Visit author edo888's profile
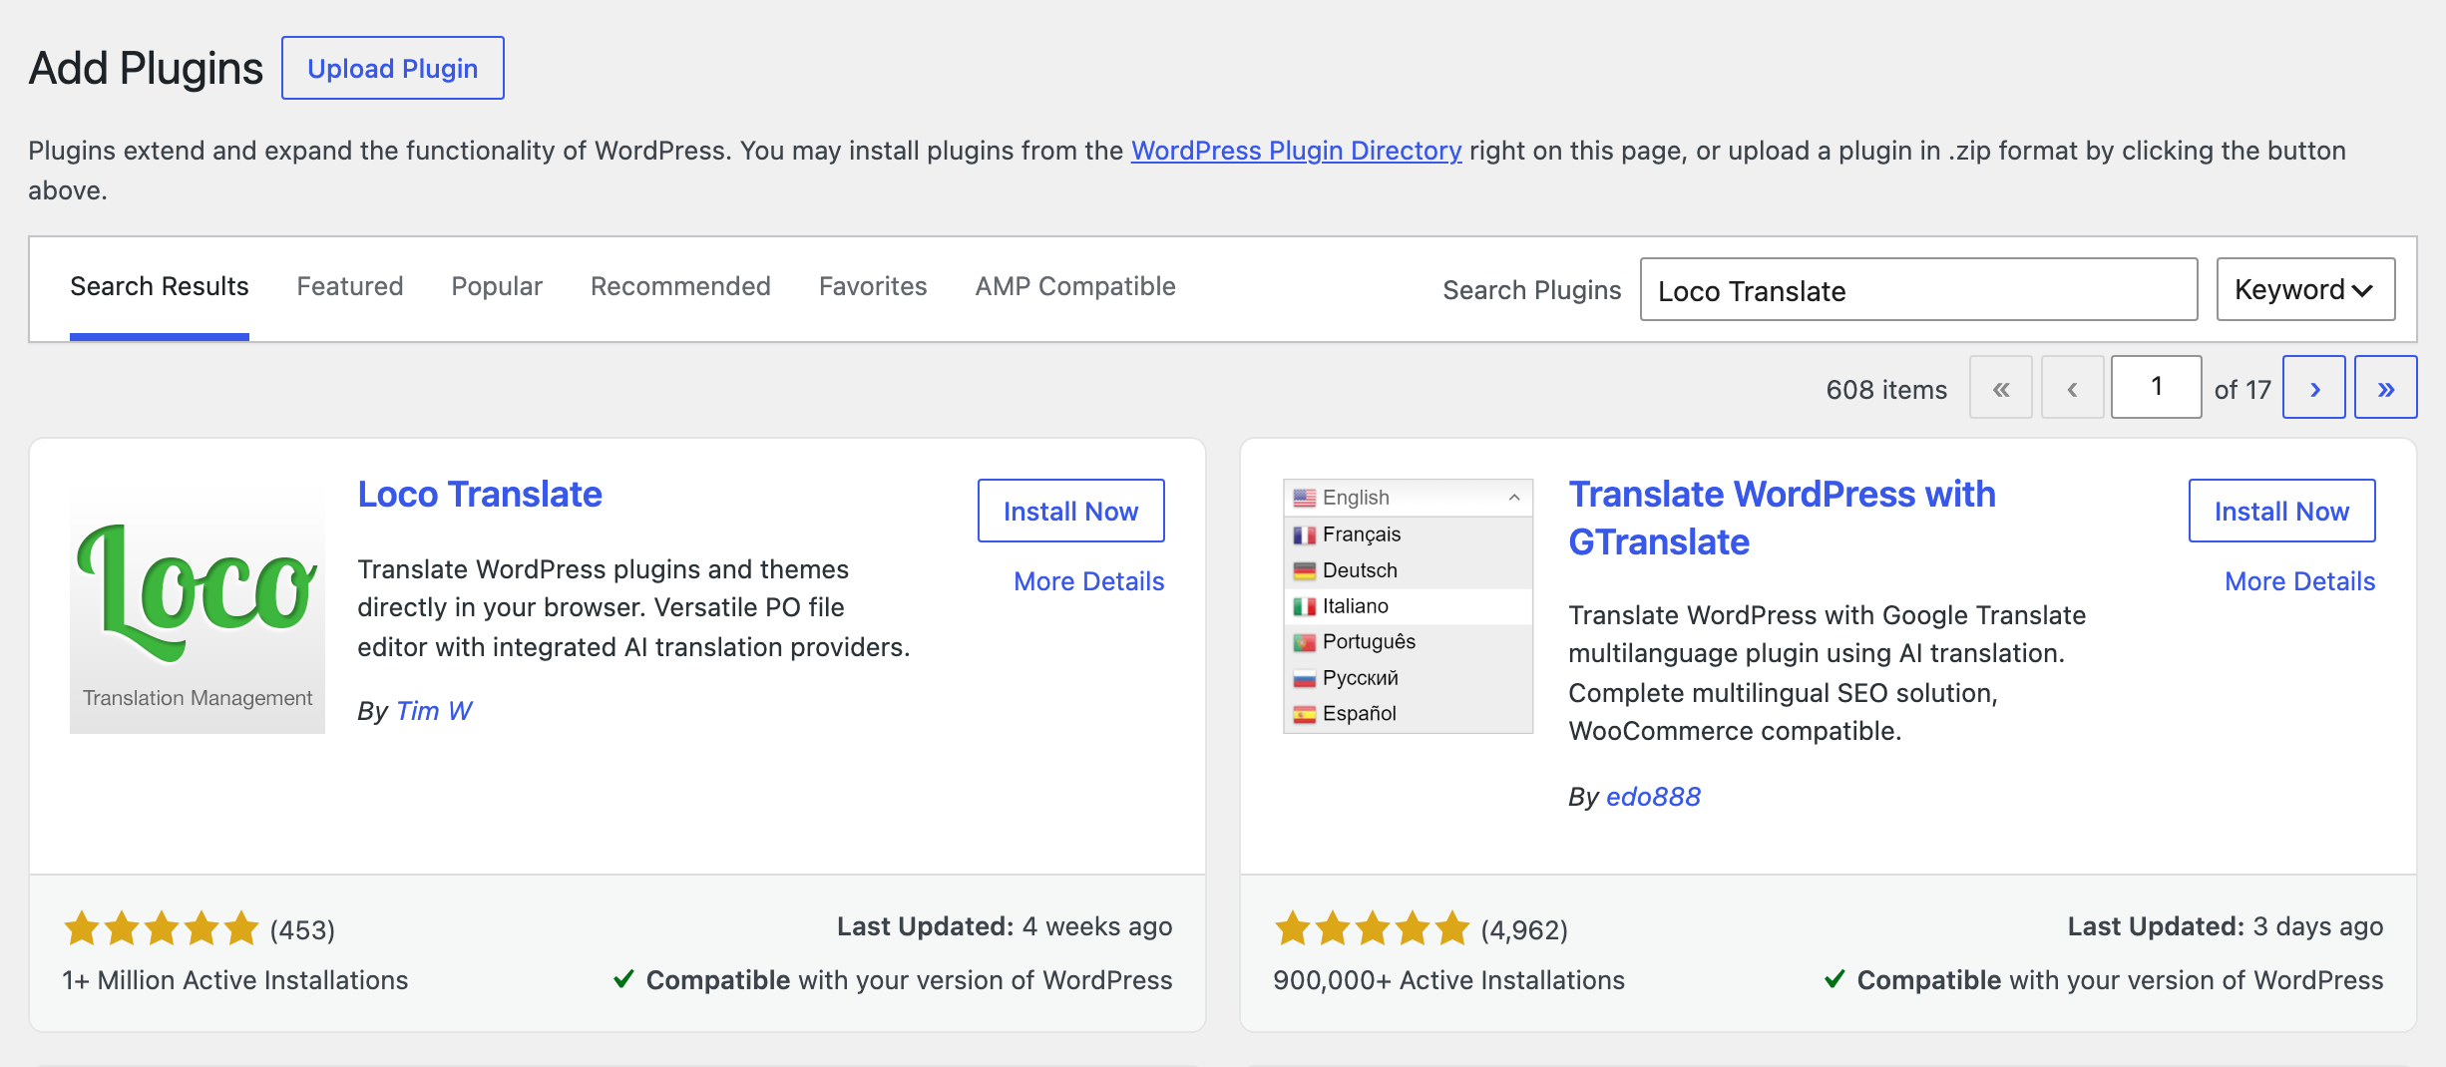 pos(1653,797)
